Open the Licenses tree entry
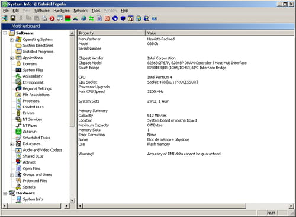The width and height of the screenshot is (296, 217). pyautogui.click(x=30, y=64)
